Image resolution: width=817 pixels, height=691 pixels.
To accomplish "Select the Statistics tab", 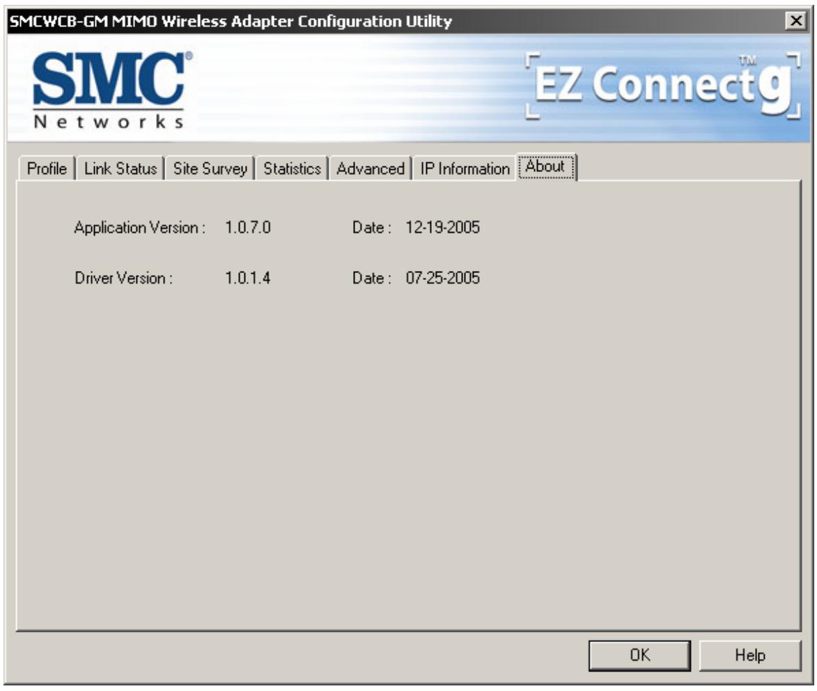I will pyautogui.click(x=292, y=169).
